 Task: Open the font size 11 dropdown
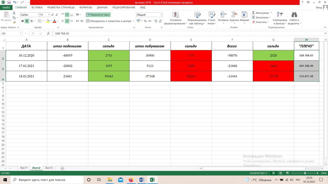click(49, 15)
